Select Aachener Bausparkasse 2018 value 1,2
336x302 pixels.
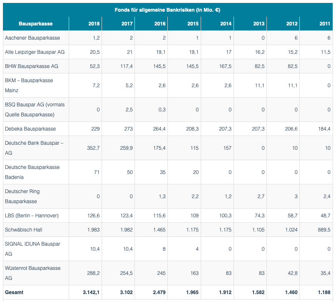96,38
